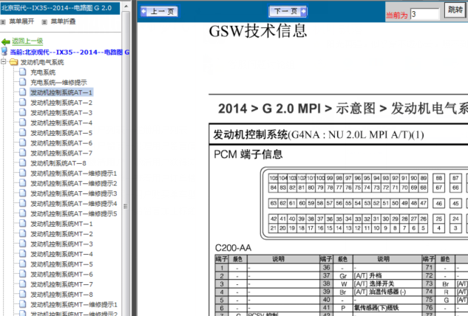
Task: Open the 充电系统 tree item
Action: click(x=43, y=72)
